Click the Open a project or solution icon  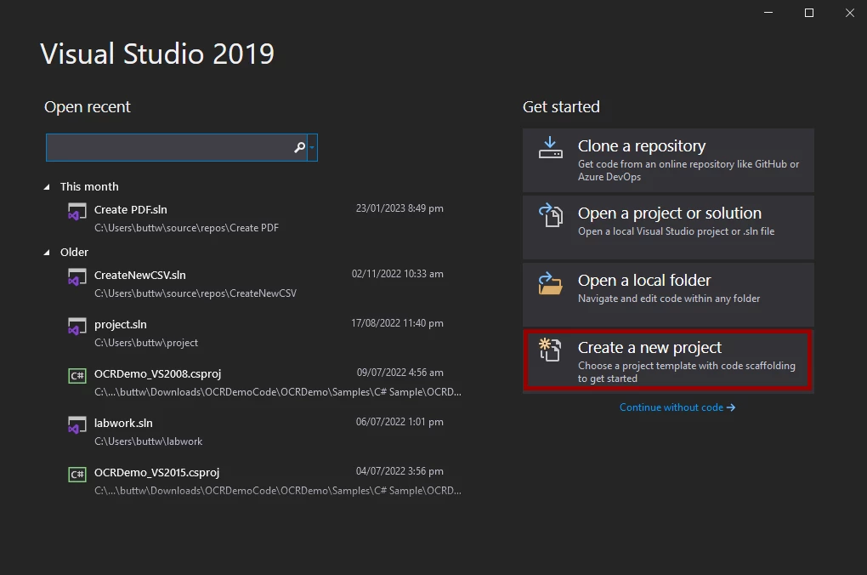click(551, 215)
